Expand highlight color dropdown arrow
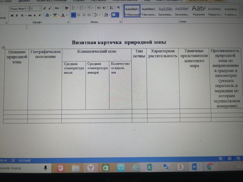243x182 pixels. click(59, 15)
